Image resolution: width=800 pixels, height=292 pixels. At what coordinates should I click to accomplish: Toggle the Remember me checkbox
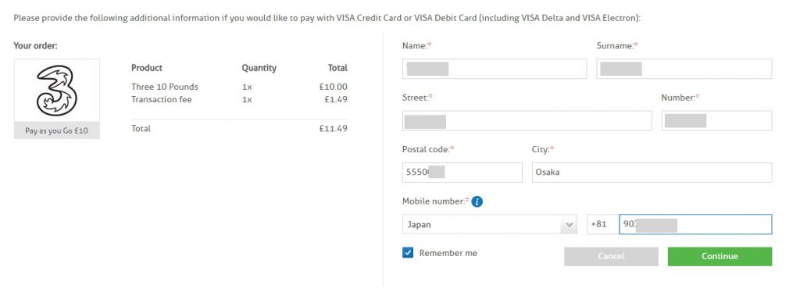tap(408, 253)
